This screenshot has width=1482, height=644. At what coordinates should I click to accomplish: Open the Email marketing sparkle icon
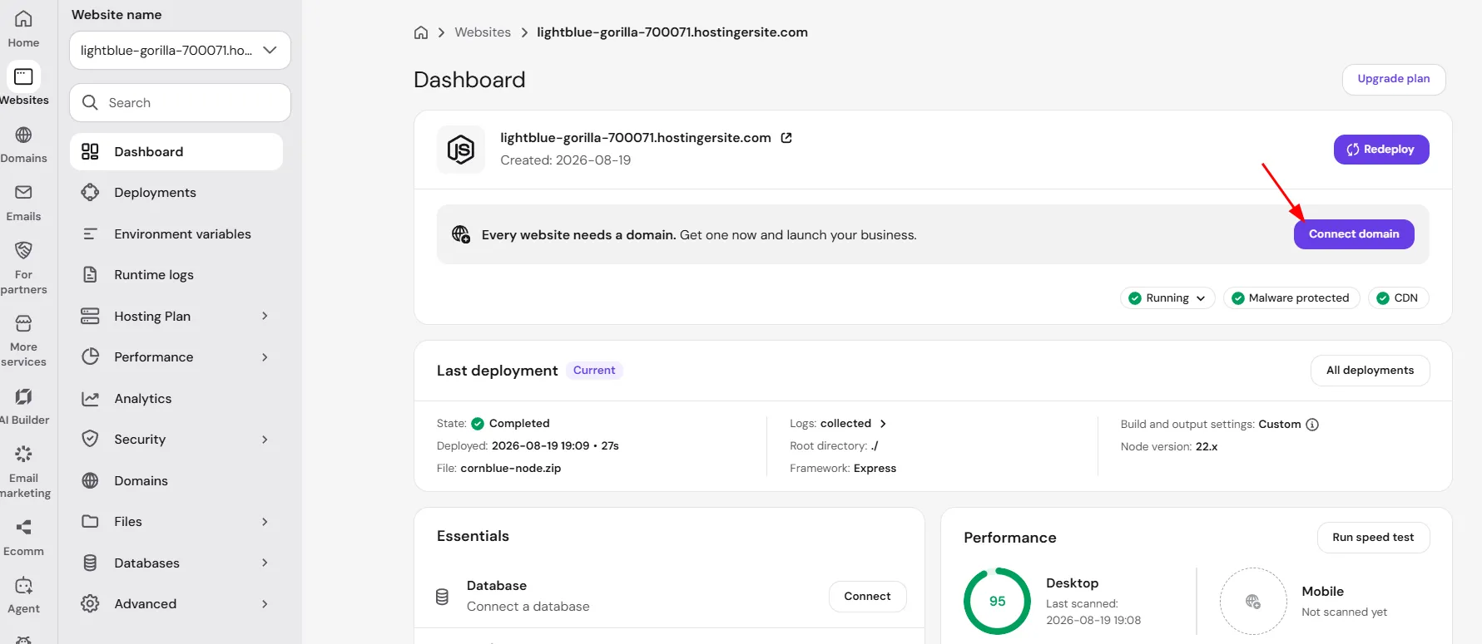(23, 454)
